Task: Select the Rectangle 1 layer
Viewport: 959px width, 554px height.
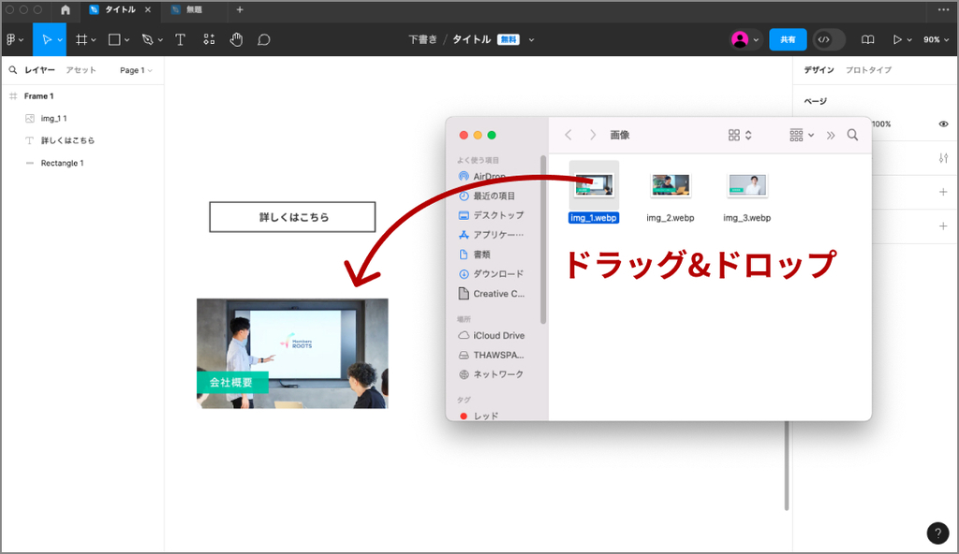Action: coord(62,163)
